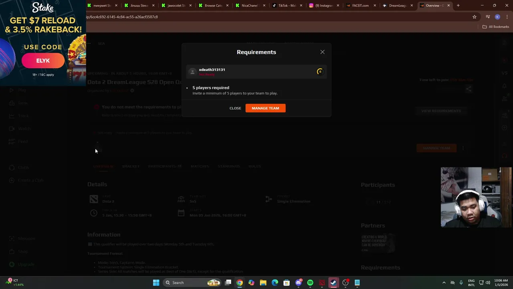Click the ENG INTL language indicator
This screenshot has height=289, width=513.
(x=471, y=283)
